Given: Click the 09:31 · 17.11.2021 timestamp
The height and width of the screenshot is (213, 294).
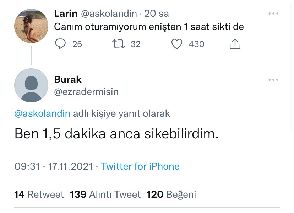Looking at the screenshot, I should (54, 166).
